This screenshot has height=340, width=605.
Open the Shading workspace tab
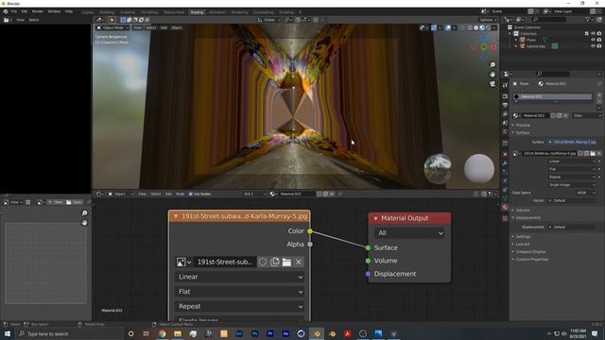[x=197, y=12]
